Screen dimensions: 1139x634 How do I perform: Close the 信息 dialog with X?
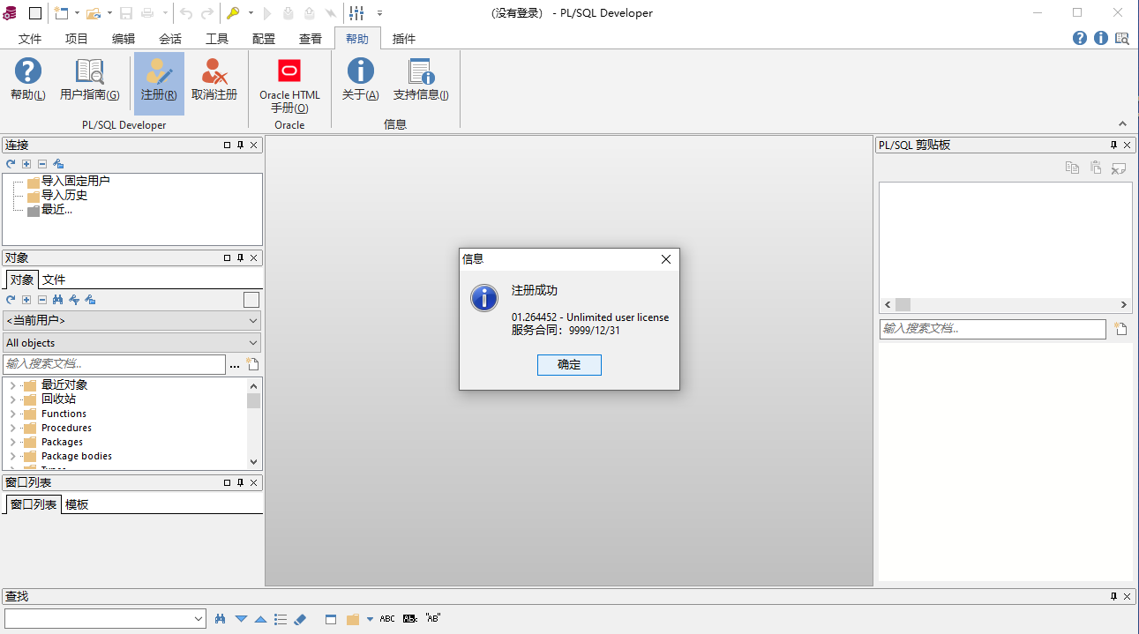(x=666, y=259)
